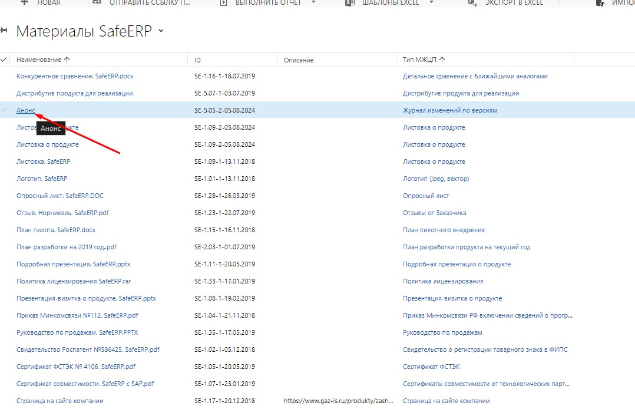The height and width of the screenshot is (409, 635).
Task: Open Опросный лист. SafeERP.DOC
Action: pos(60,196)
